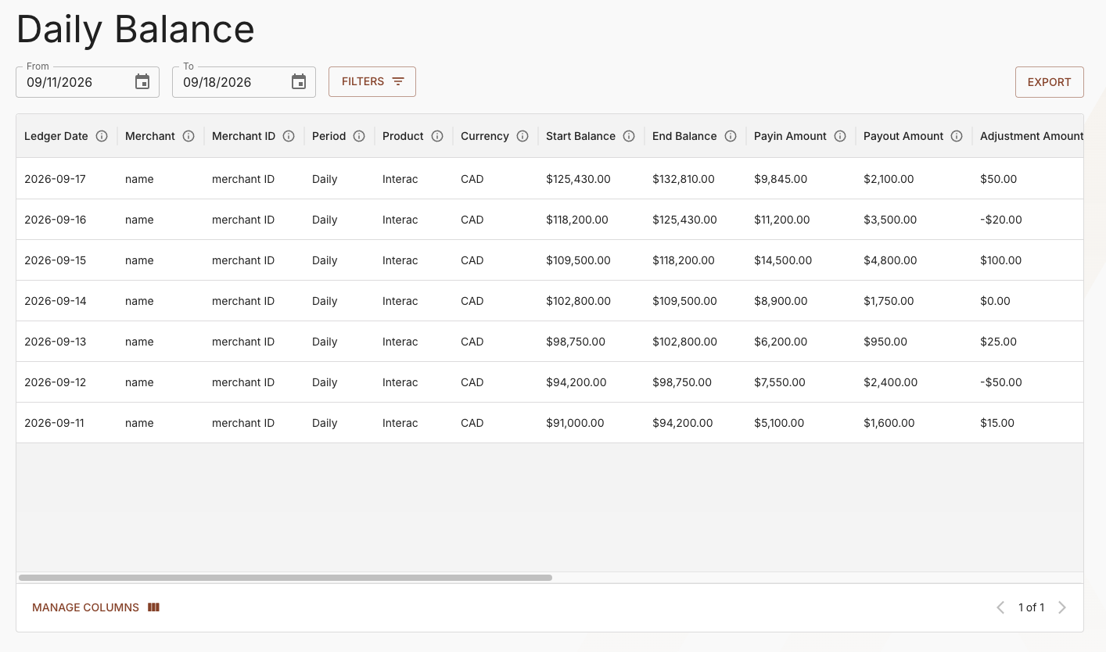Click the Export button
This screenshot has width=1106, height=652.
point(1049,82)
